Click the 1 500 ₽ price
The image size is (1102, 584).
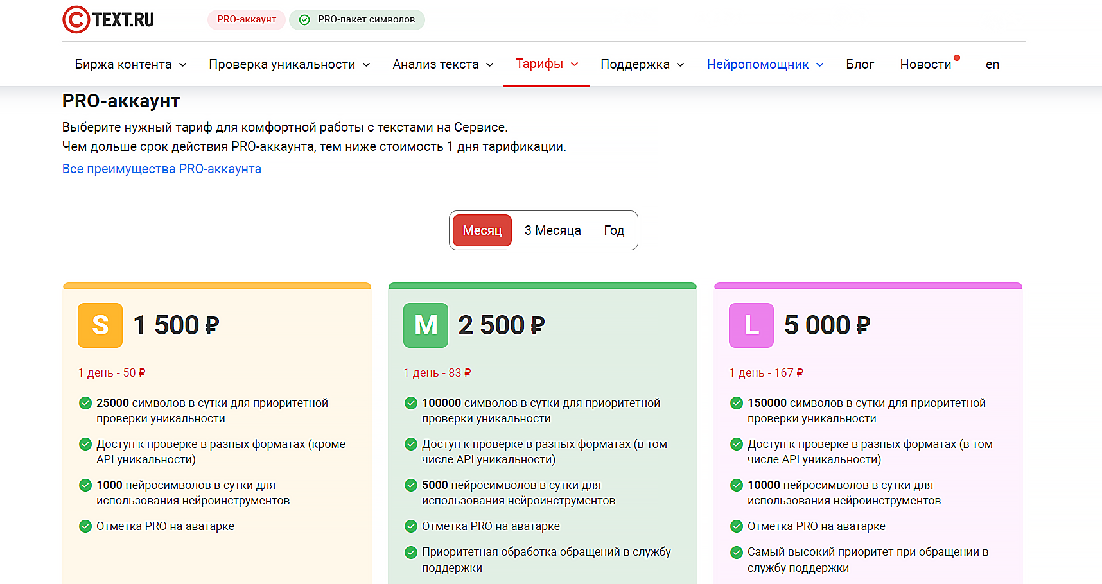(176, 325)
